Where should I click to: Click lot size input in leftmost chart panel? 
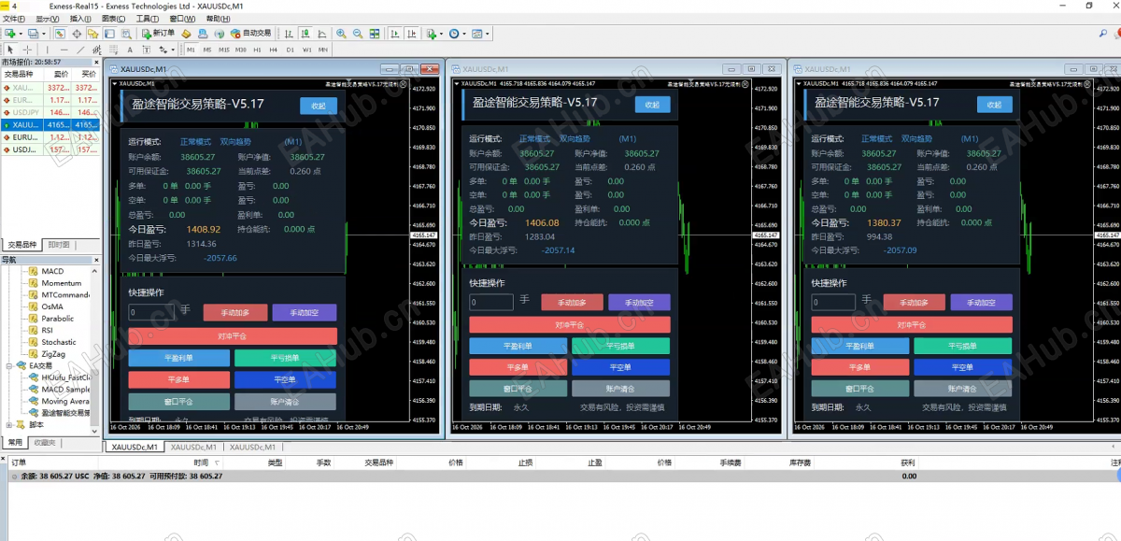(151, 312)
